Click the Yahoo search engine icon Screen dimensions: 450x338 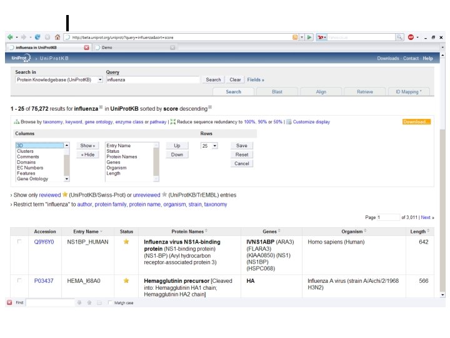tap(321, 37)
